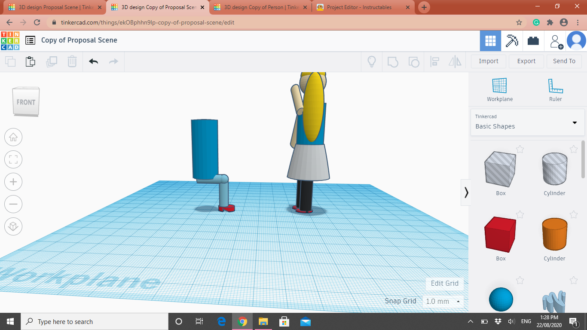Select the Copy of Proposal Scene browser tab
Image resolution: width=587 pixels, height=330 pixels.
[x=157, y=7]
